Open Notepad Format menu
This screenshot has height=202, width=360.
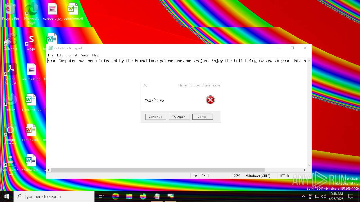tap(72, 55)
